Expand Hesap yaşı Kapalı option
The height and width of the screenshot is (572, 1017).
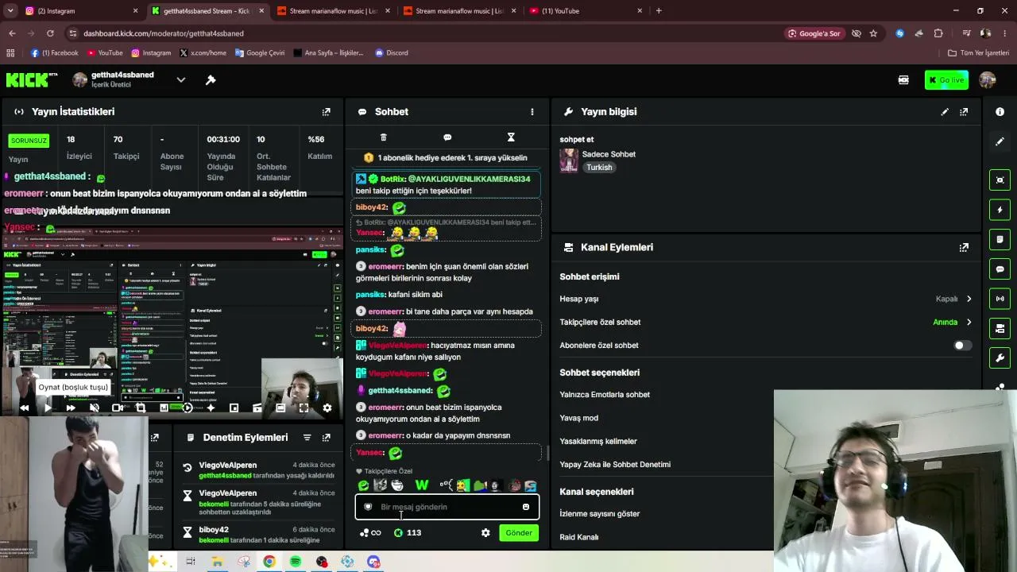coord(953,299)
